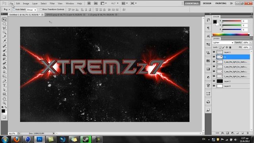Open the Lighten blend mode dropdown
This screenshot has width=254, height=143.
pos(223,43)
